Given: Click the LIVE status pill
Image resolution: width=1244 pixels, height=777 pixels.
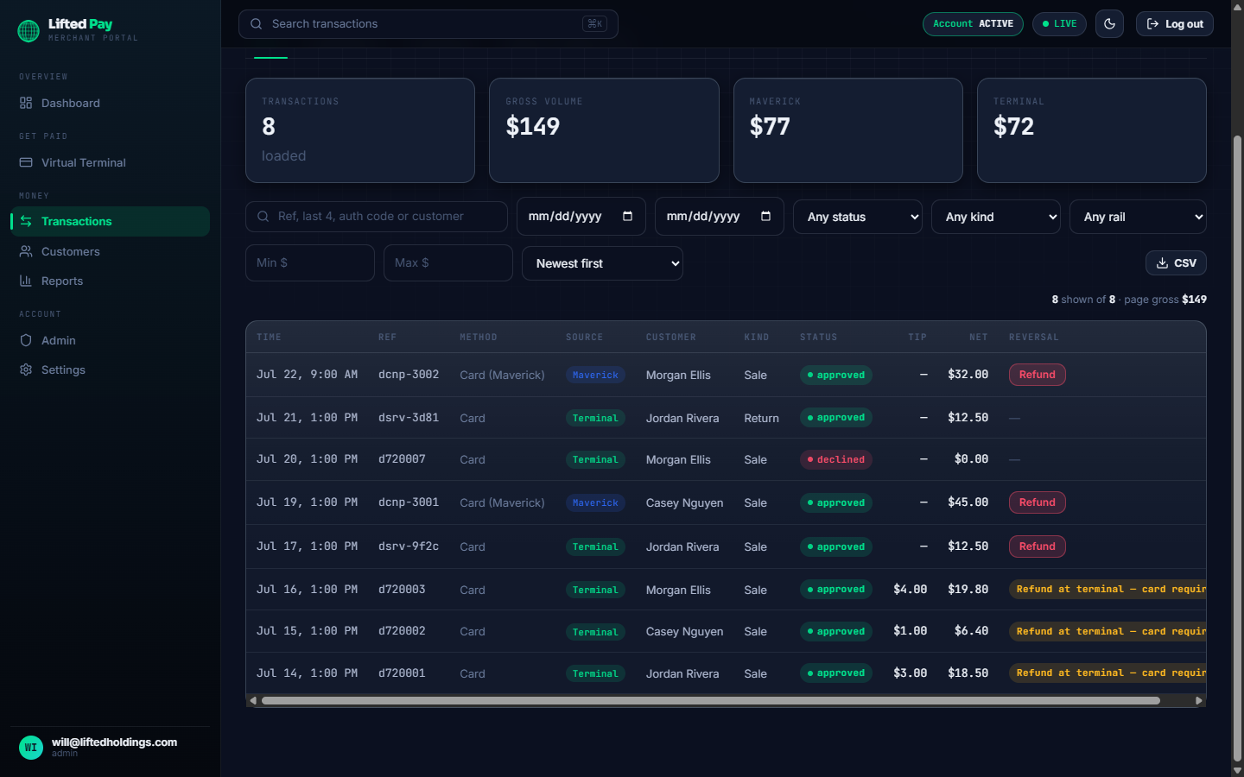Looking at the screenshot, I should point(1059,24).
